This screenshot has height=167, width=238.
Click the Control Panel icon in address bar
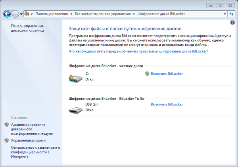click(x=27, y=14)
